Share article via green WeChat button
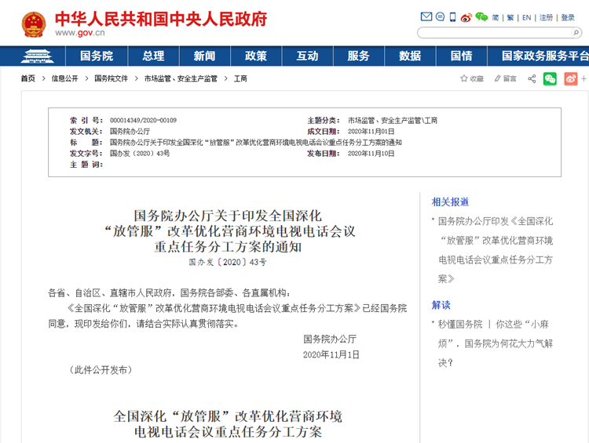The width and height of the screenshot is (589, 443). click(x=550, y=78)
